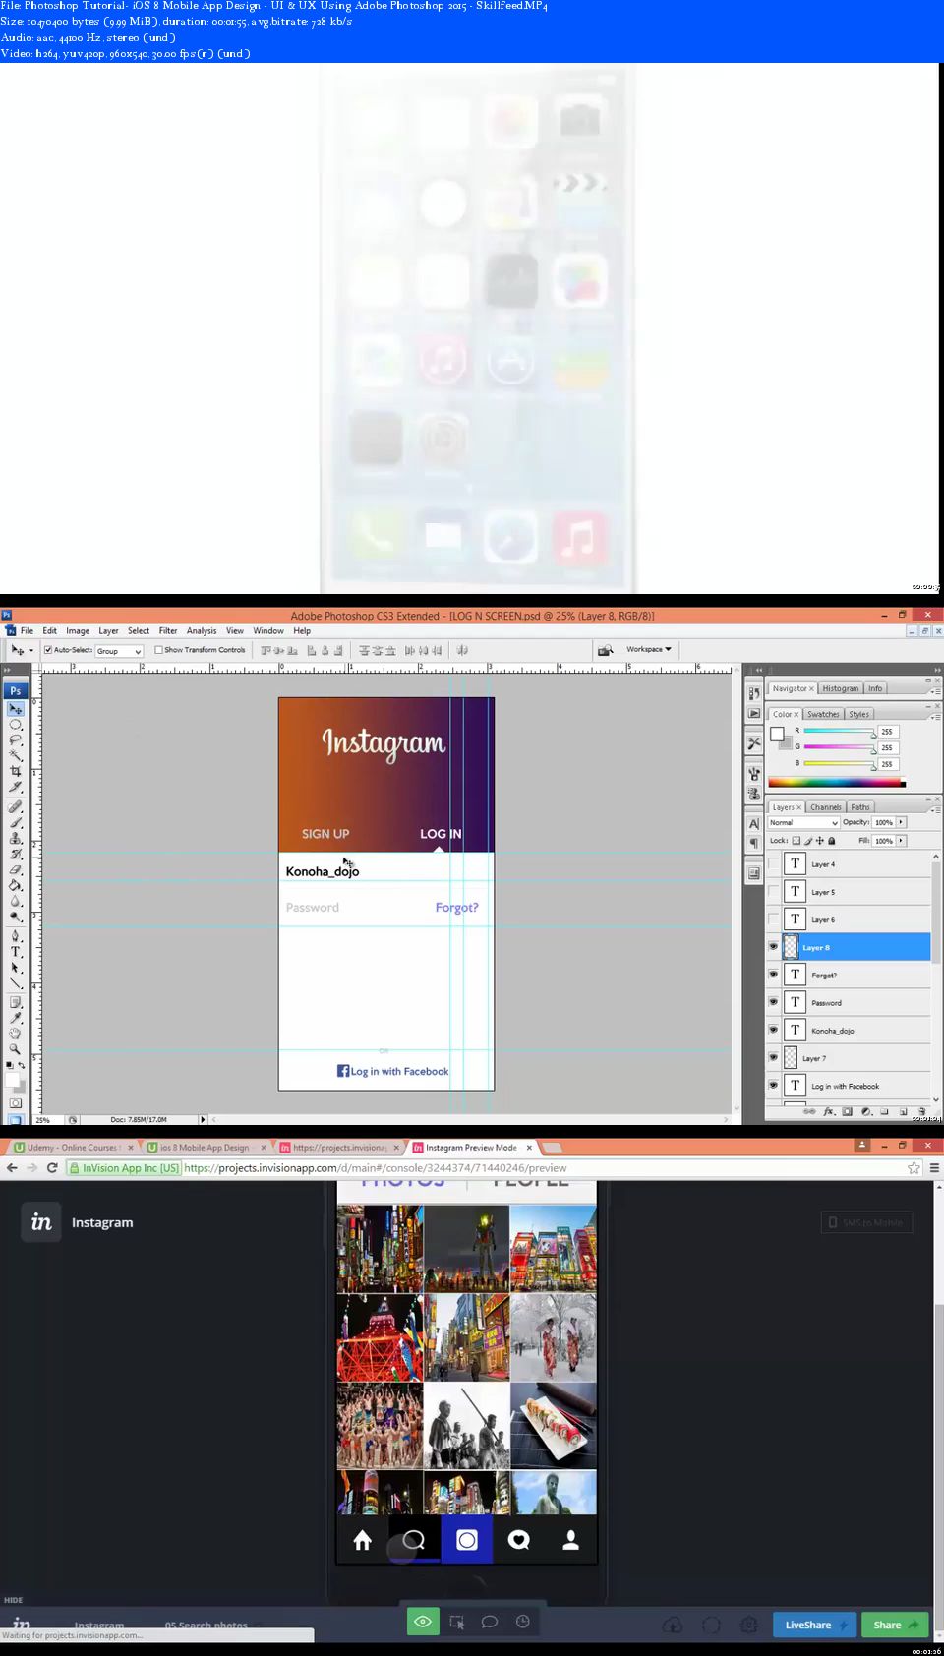Open the Workspace dropdown menu
The image size is (944, 1656).
648,649
